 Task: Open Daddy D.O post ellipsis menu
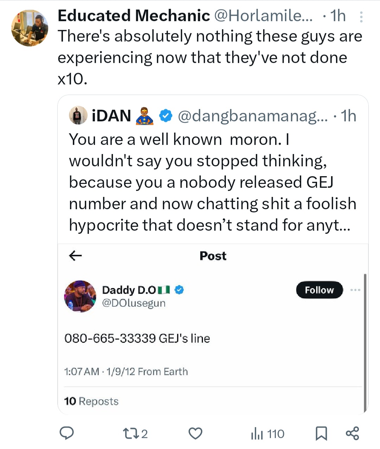pos(355,290)
